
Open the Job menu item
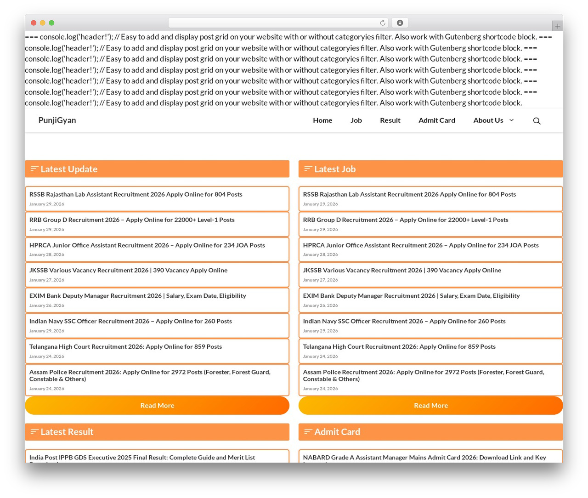[x=356, y=120]
